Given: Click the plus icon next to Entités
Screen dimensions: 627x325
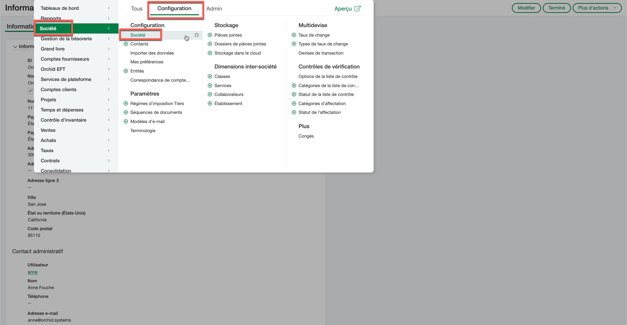Looking at the screenshot, I should click(126, 71).
